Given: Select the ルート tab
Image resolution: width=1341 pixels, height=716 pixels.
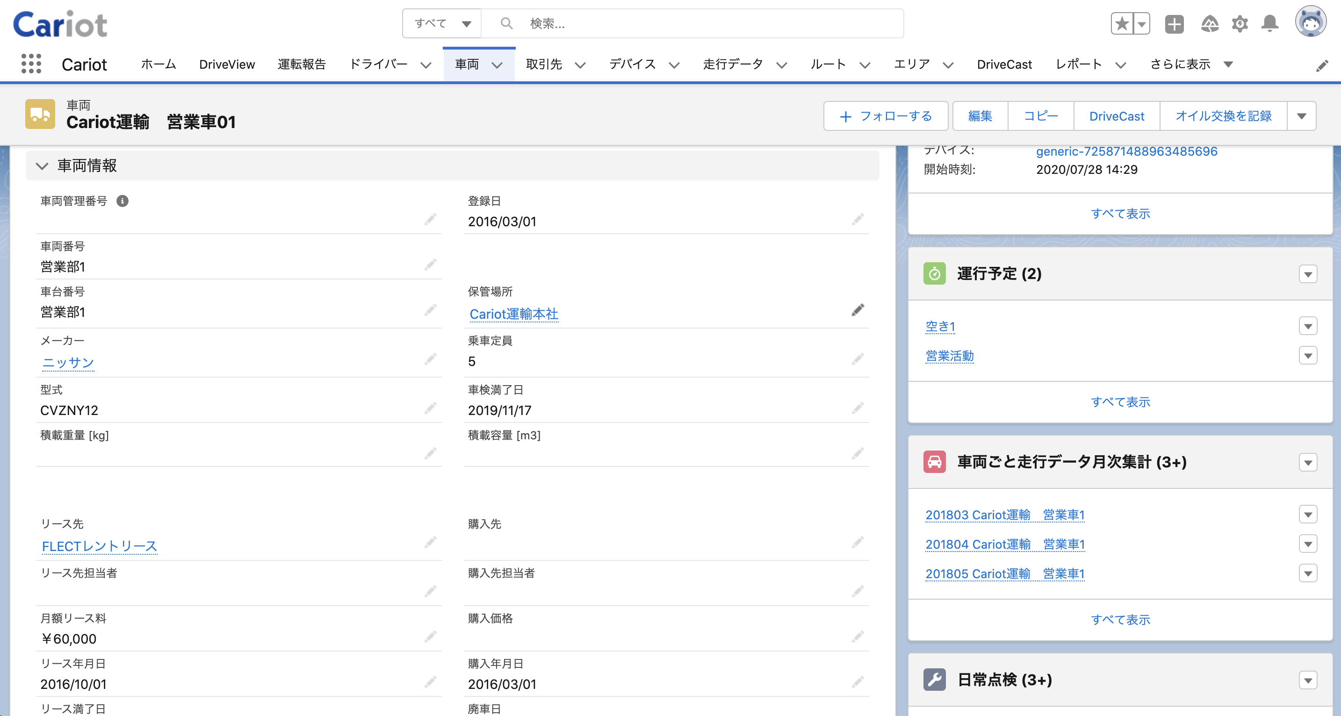Looking at the screenshot, I should click(828, 64).
